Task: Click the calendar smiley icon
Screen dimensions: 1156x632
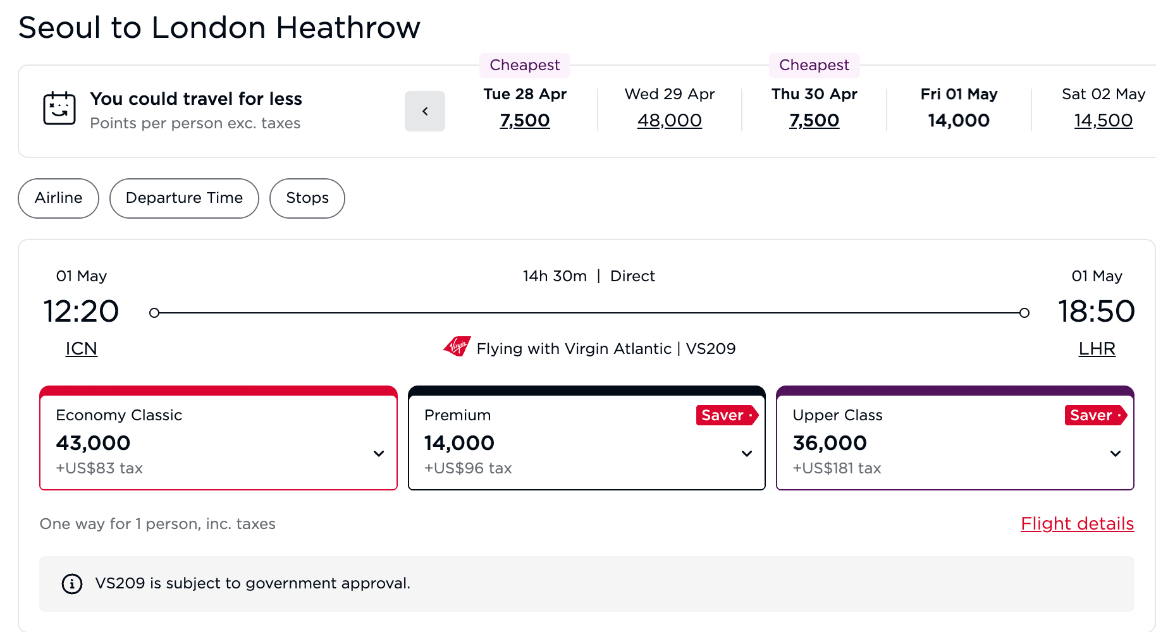Action: pos(59,108)
